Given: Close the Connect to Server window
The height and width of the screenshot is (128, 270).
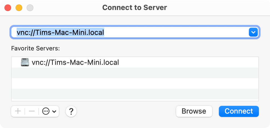Looking at the screenshot, I should click(x=8, y=8).
